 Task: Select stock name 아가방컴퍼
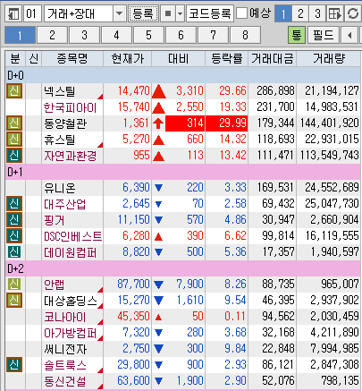[x=71, y=333]
